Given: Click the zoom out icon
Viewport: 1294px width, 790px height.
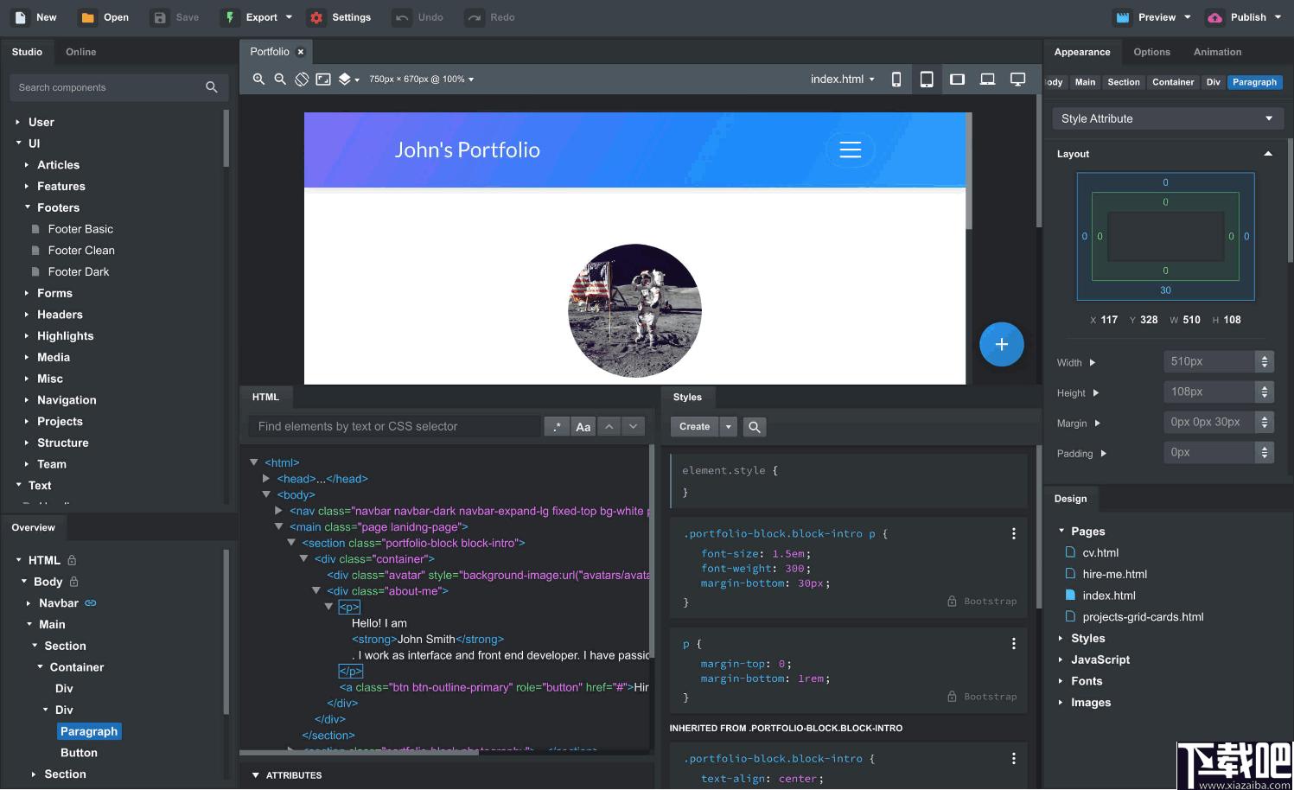Looking at the screenshot, I should point(280,79).
